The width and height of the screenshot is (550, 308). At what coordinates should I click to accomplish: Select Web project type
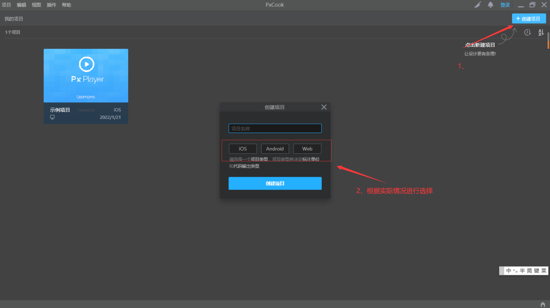307,148
